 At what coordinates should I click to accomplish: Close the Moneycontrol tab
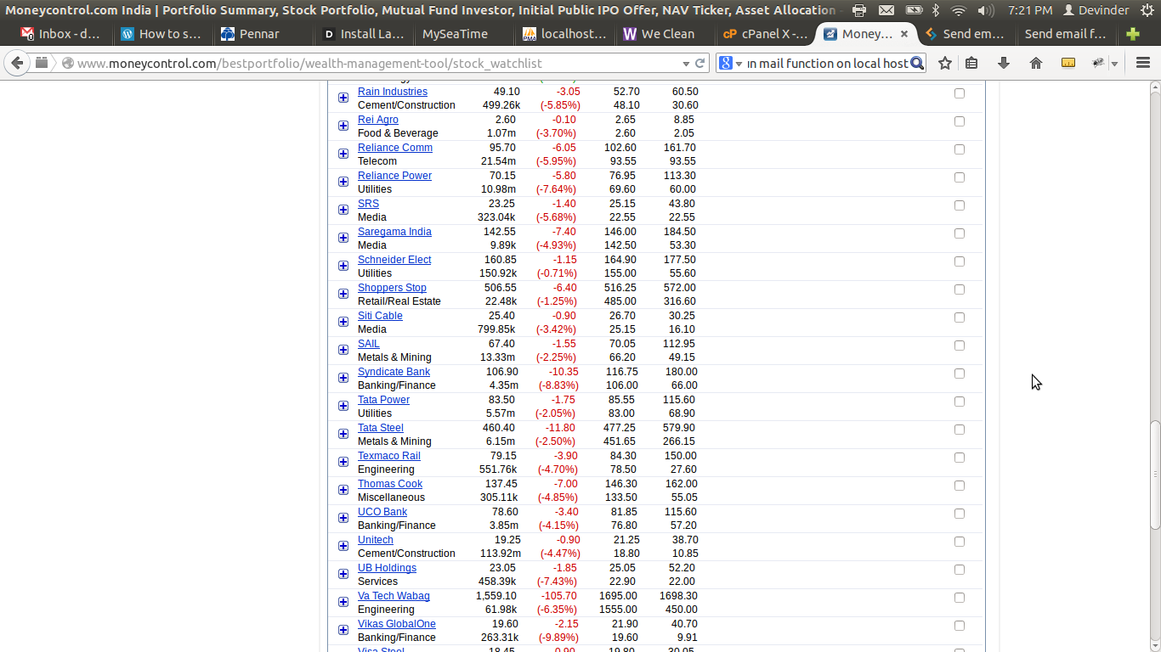(x=904, y=34)
